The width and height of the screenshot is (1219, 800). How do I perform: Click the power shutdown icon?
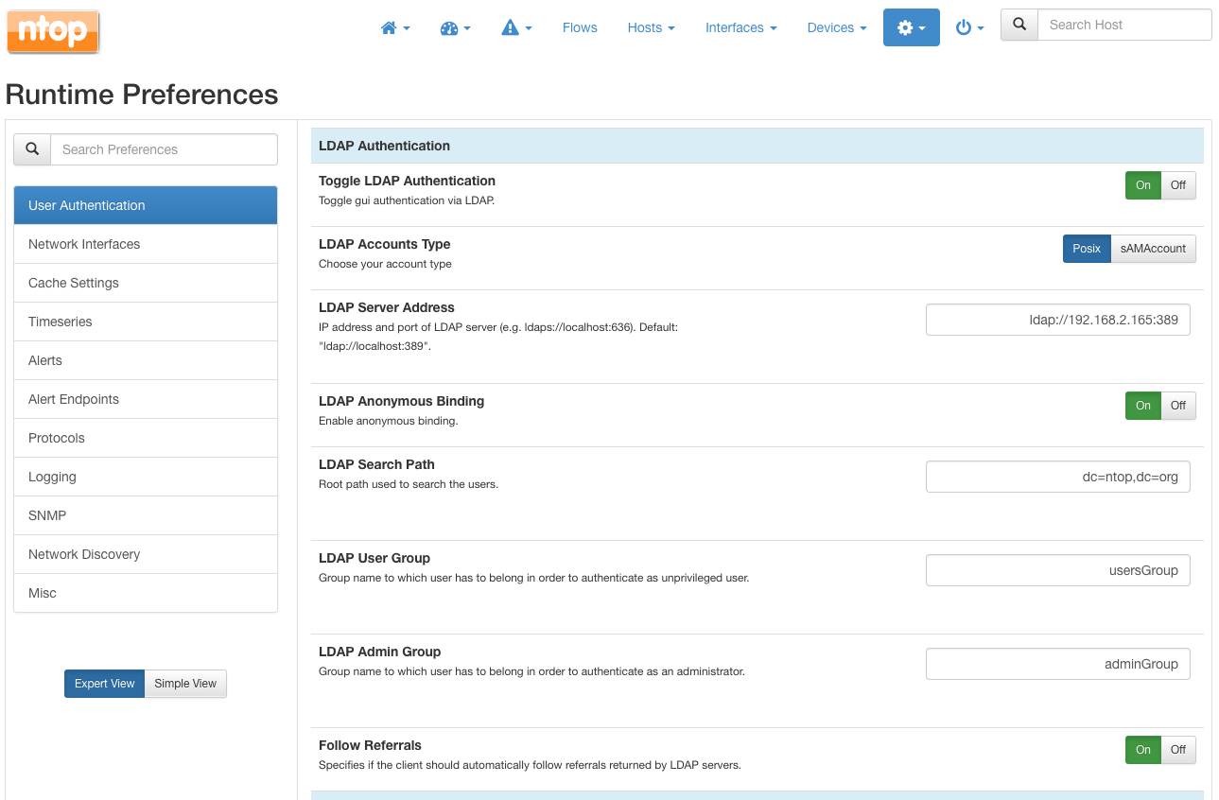pos(964,27)
